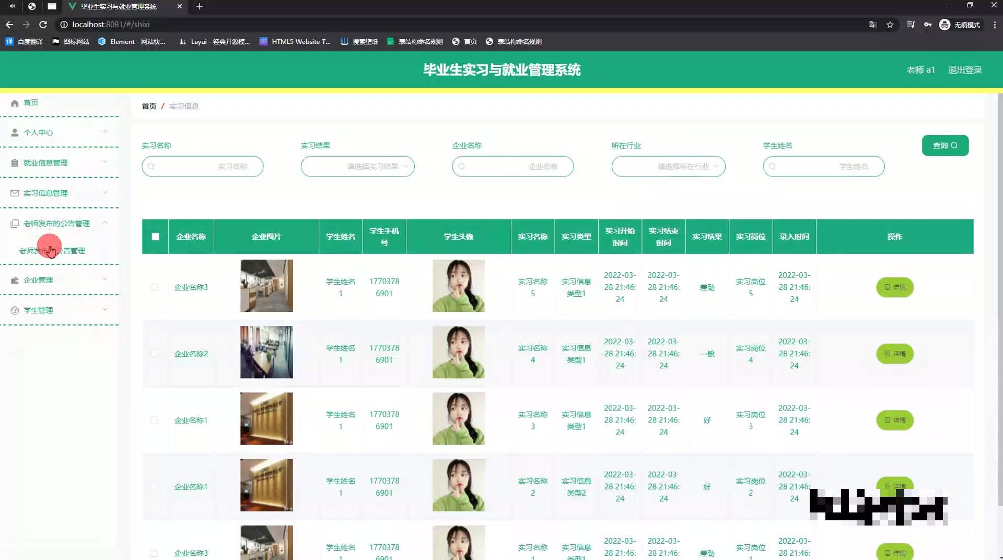Open the Element bookmark
The width and height of the screenshot is (1003, 560).
pyautogui.click(x=132, y=42)
